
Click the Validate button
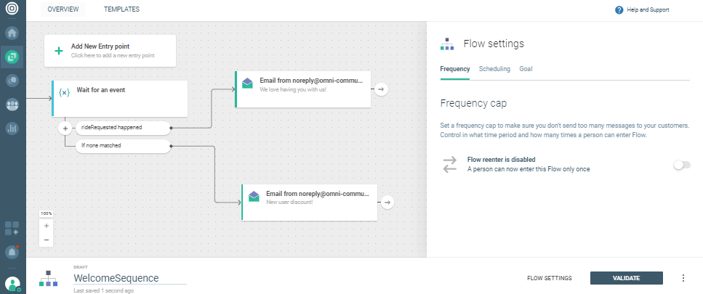click(x=626, y=278)
